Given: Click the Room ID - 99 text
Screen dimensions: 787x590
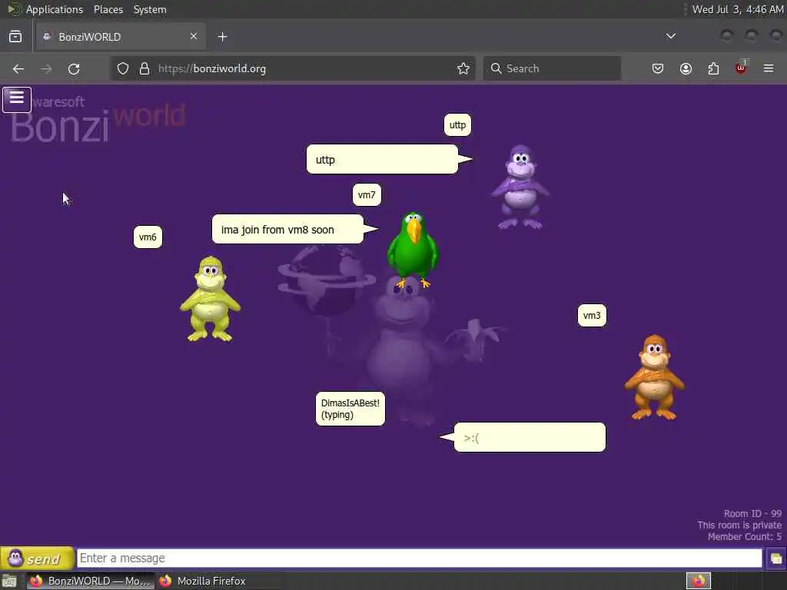Looking at the screenshot, I should pyautogui.click(x=752, y=514).
